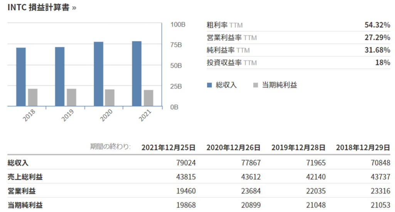The image size is (395, 212).
Task: Click the 2019 gray net income bar
Action: pos(71,97)
